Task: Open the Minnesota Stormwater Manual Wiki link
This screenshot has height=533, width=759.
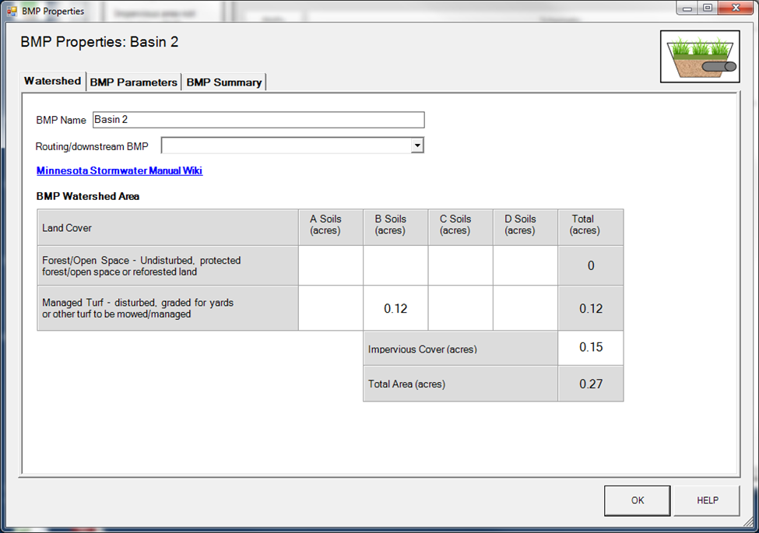Action: (119, 170)
